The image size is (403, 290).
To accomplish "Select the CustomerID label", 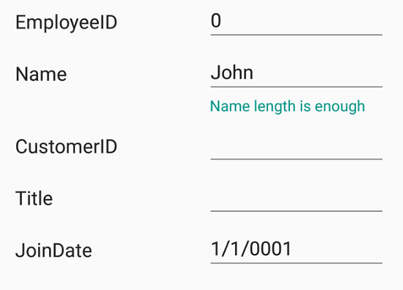I will [x=67, y=147].
